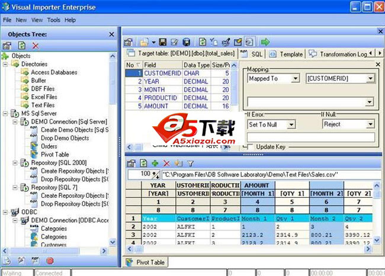This screenshot has height=276, width=385.
Task: Collapse the MS Sql Server node
Action: click(5, 114)
